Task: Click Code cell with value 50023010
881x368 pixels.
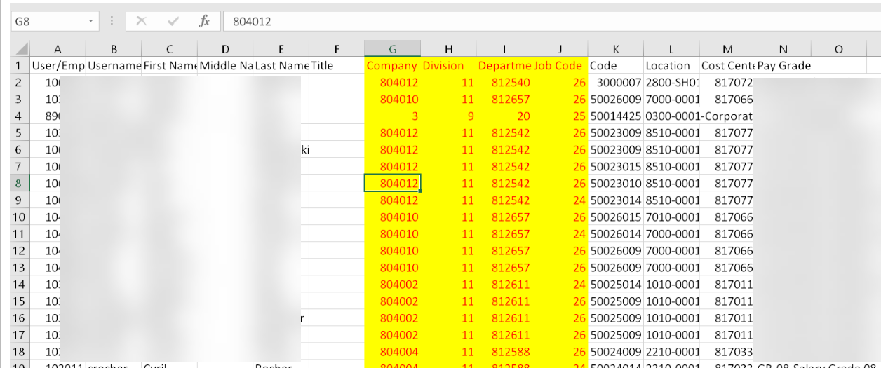Action: pyautogui.click(x=615, y=183)
